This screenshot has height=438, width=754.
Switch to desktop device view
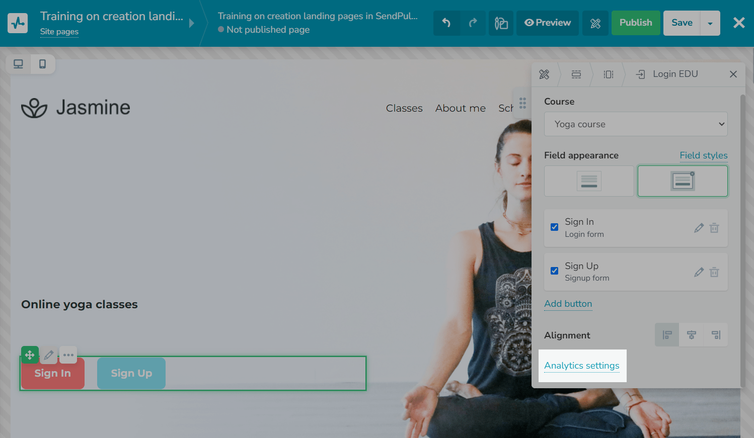[x=18, y=64]
